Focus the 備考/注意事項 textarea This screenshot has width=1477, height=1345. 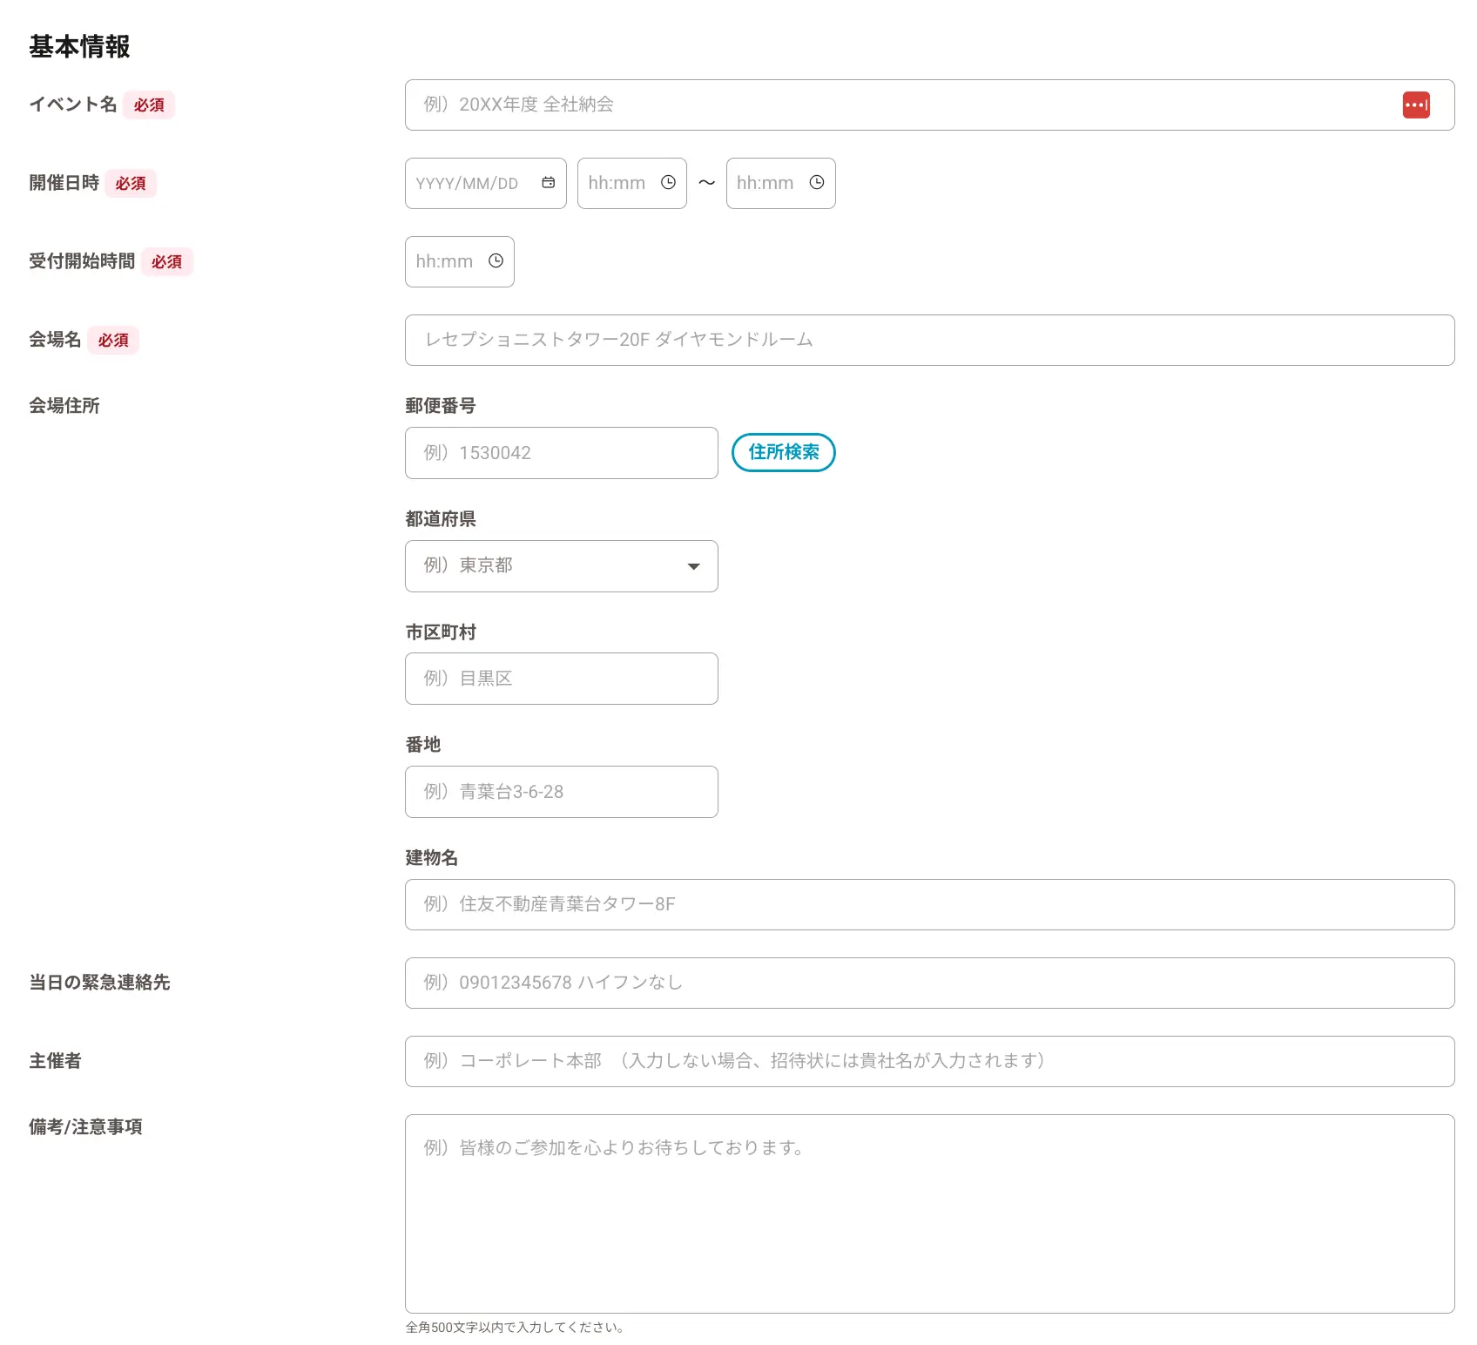point(930,1213)
